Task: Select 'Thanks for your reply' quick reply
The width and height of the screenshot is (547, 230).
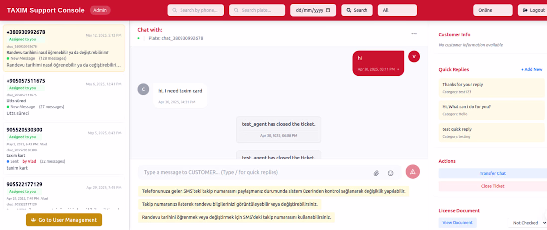Action: (x=491, y=88)
